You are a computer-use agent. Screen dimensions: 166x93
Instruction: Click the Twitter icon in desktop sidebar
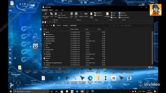tap(10, 49)
